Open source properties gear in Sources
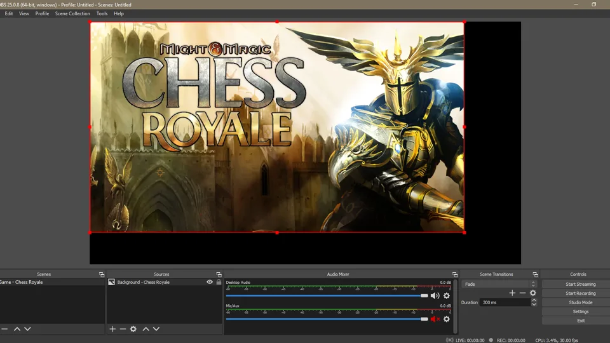 pos(133,329)
